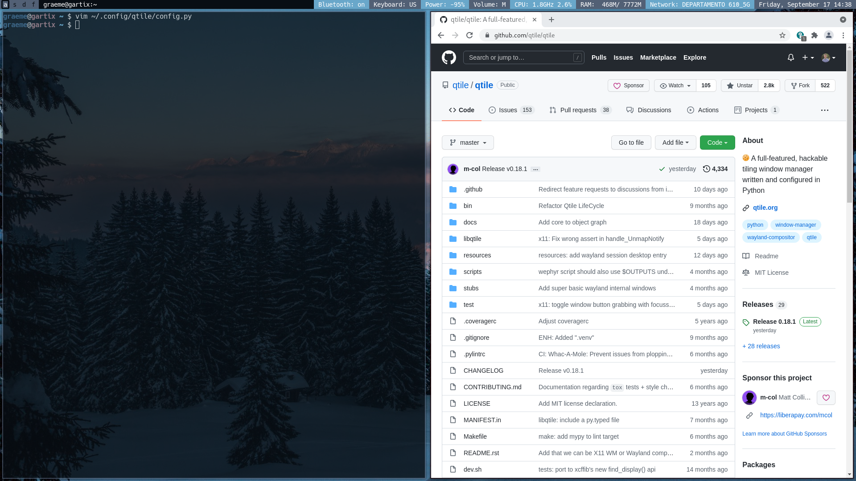The height and width of the screenshot is (481, 856).
Task: Open the master branch dropdown
Action: pos(468,143)
